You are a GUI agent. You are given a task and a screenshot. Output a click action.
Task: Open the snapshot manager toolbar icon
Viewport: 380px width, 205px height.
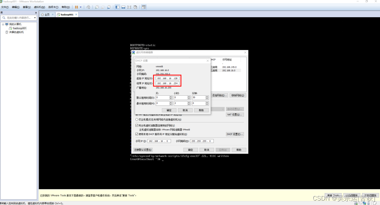tap(109, 7)
